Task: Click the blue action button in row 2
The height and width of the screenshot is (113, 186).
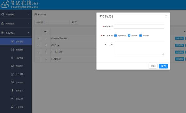Action: pyautogui.click(x=179, y=45)
